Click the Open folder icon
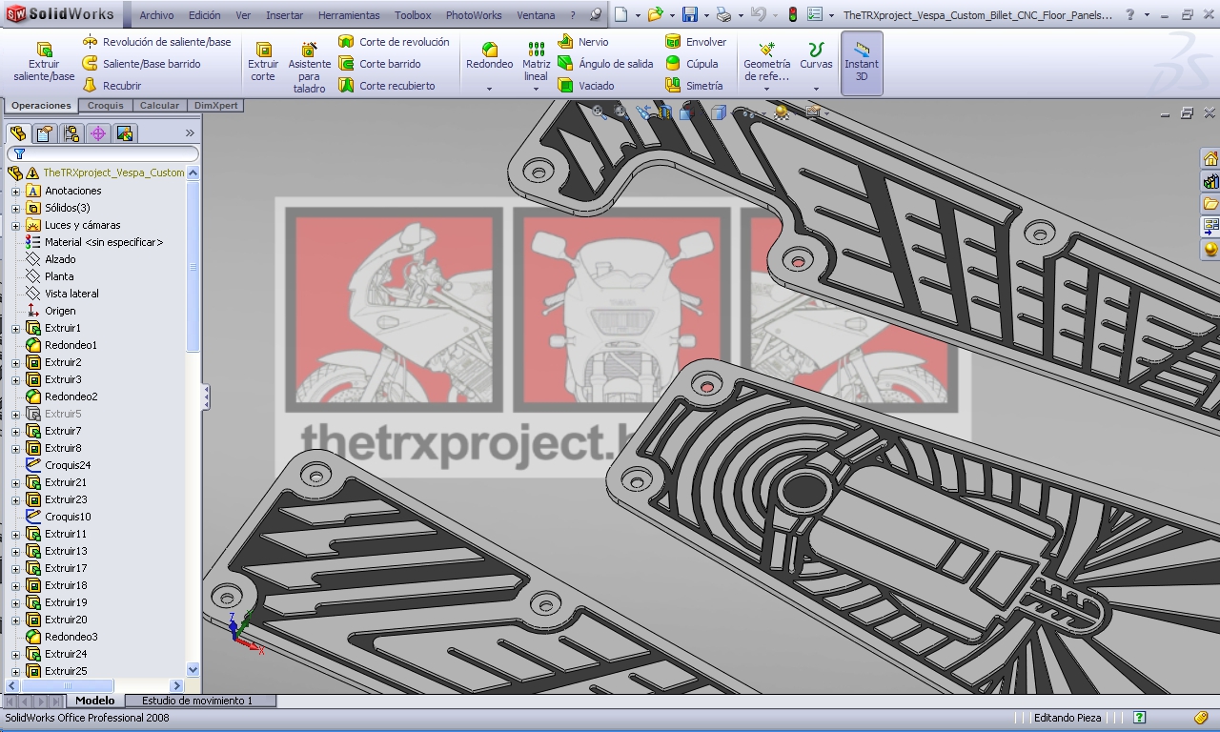Viewport: 1220px width, 732px height. click(654, 15)
